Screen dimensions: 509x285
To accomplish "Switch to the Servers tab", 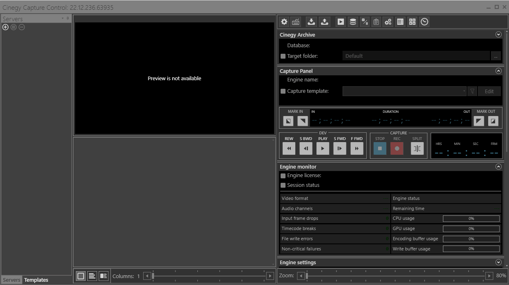I will coord(12,280).
